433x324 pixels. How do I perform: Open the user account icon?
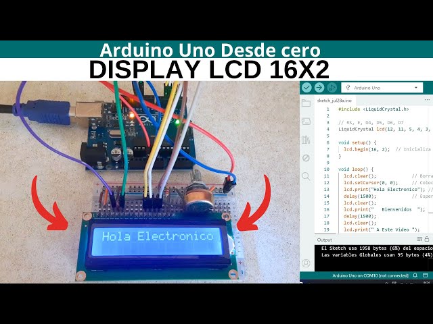(x=306, y=263)
